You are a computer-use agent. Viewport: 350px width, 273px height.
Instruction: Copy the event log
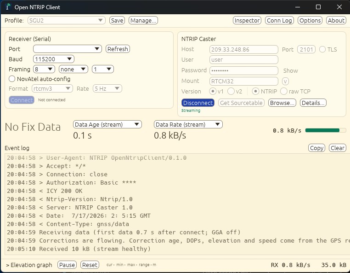point(316,148)
